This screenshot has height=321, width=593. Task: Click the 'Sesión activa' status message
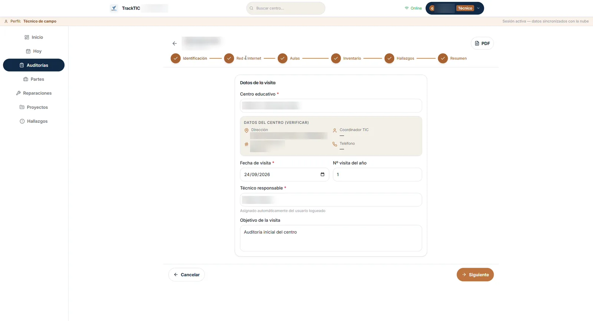(x=546, y=21)
